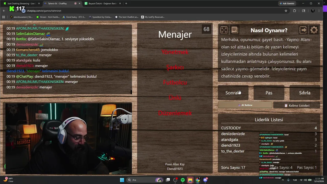This screenshot has width=327, height=184.
Task: Click diendi1923 in the leaderboard
Action: point(230,145)
